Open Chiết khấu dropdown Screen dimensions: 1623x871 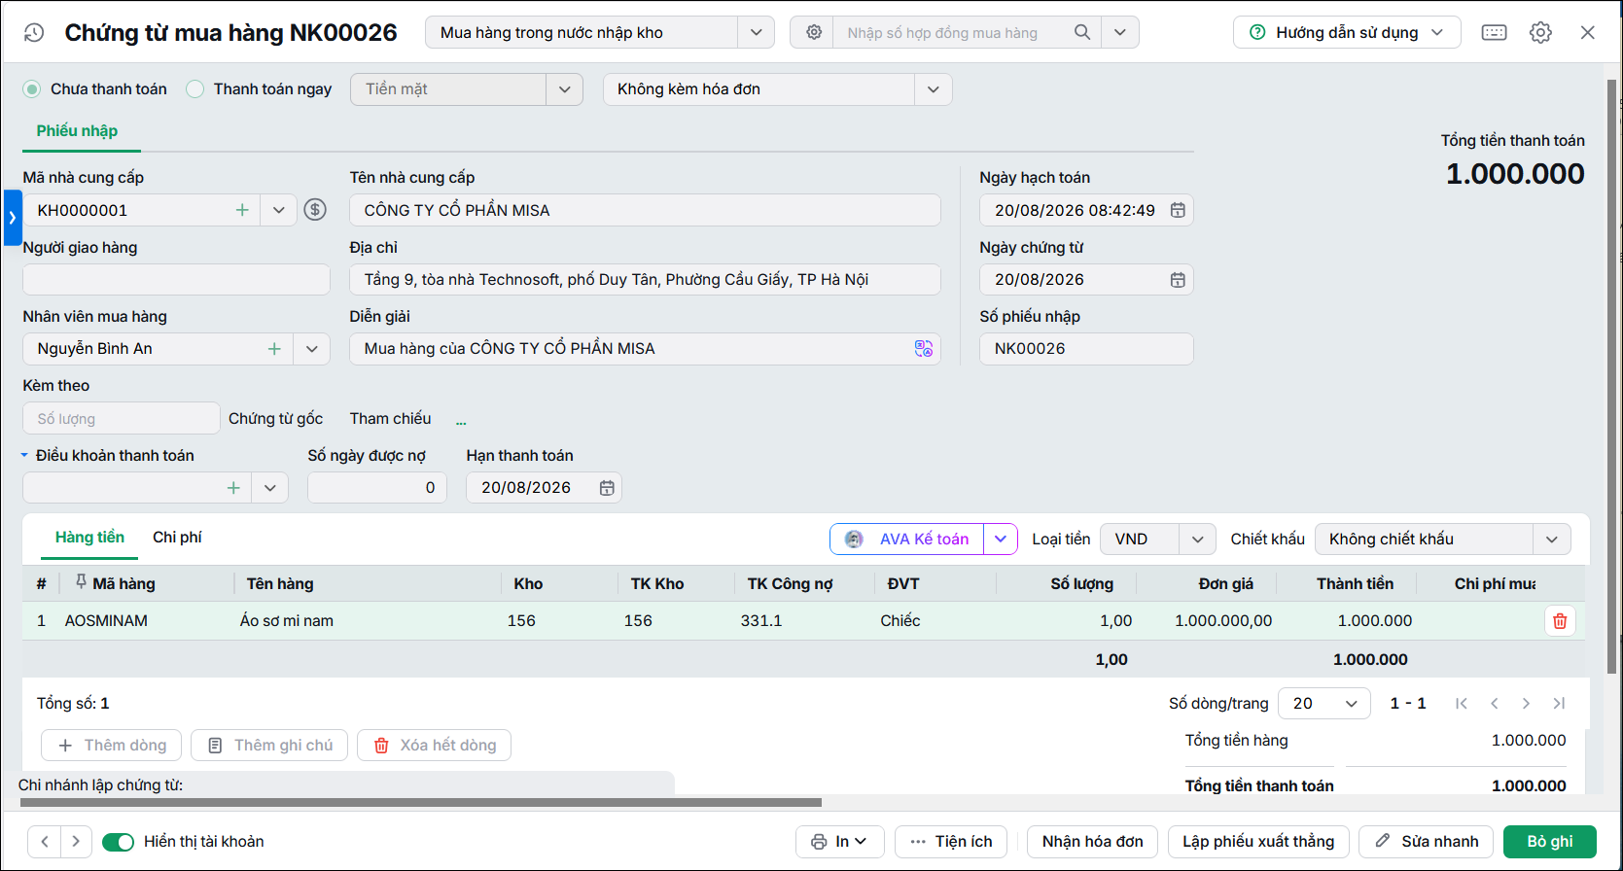pos(1552,540)
